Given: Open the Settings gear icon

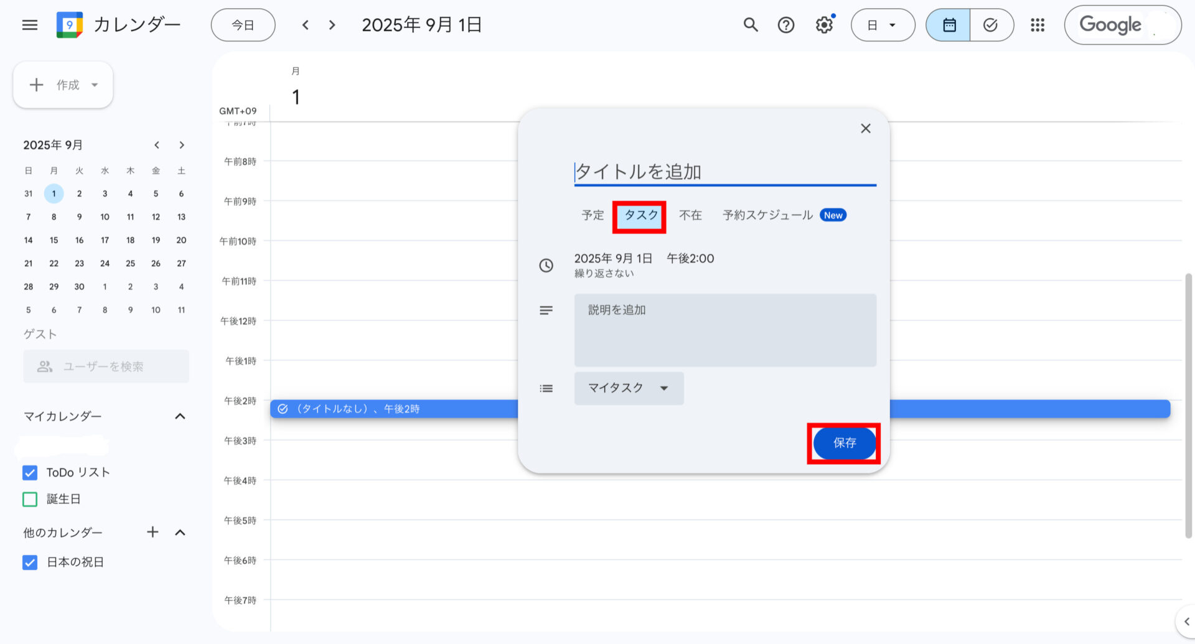Looking at the screenshot, I should pos(823,25).
